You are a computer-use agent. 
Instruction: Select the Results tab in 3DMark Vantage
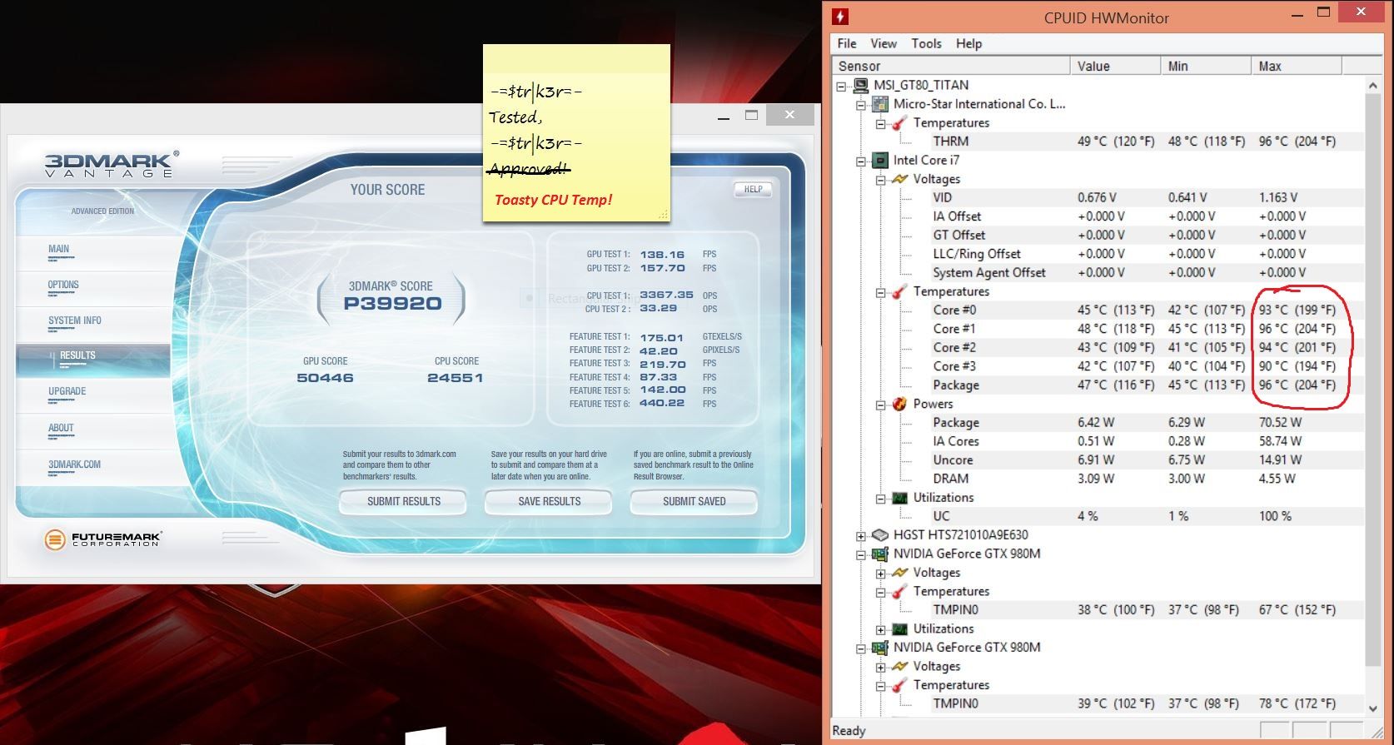[93, 360]
